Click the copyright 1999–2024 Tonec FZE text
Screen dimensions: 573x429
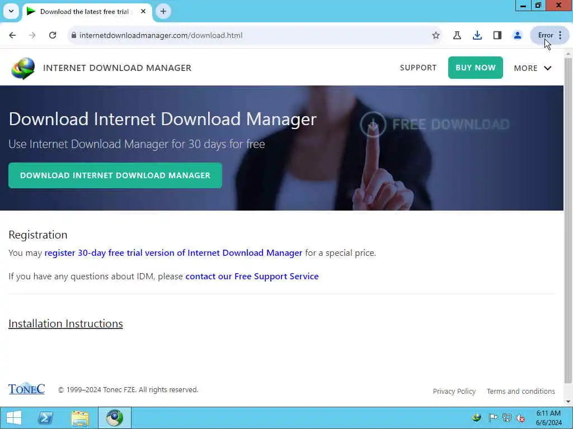pyautogui.click(x=128, y=389)
